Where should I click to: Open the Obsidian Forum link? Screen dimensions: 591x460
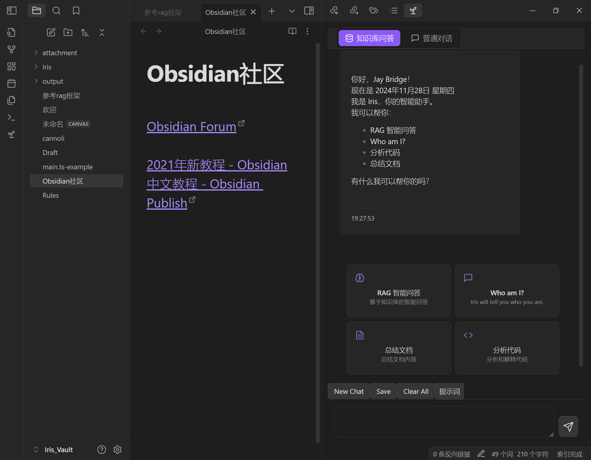click(192, 127)
